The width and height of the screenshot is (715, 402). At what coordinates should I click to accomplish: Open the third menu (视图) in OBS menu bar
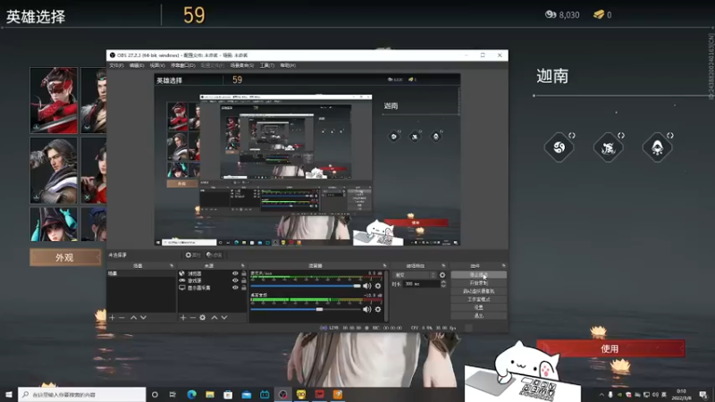pos(157,65)
